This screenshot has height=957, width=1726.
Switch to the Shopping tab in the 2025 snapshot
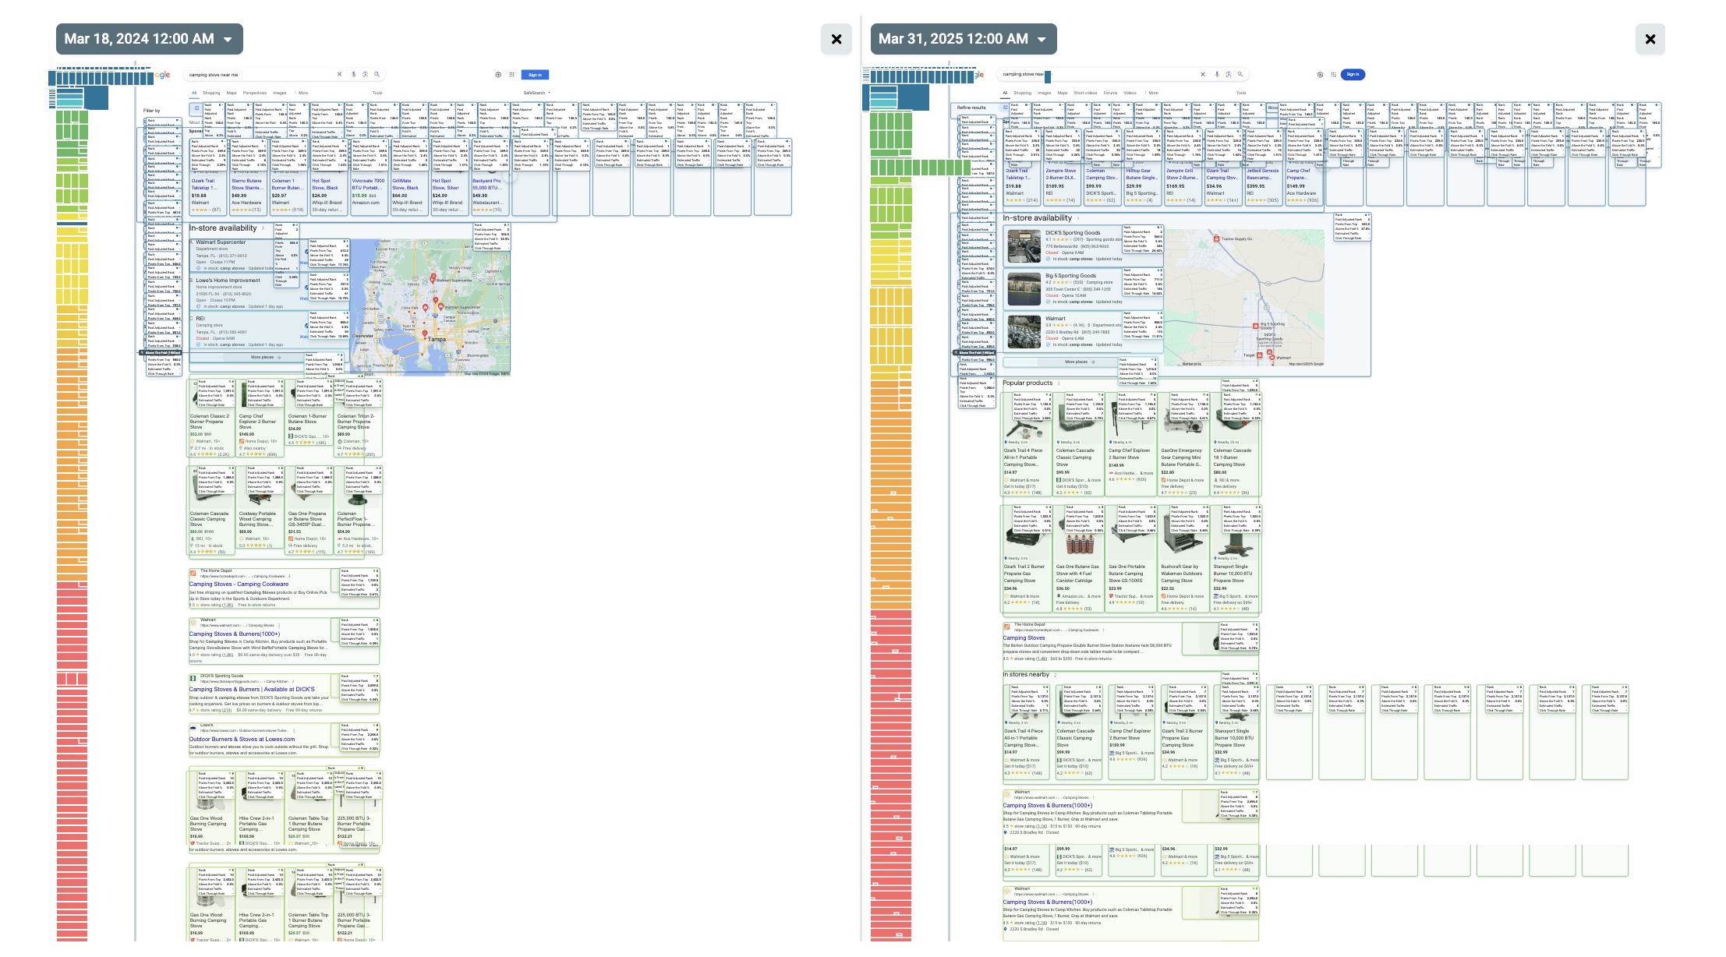click(x=1022, y=93)
